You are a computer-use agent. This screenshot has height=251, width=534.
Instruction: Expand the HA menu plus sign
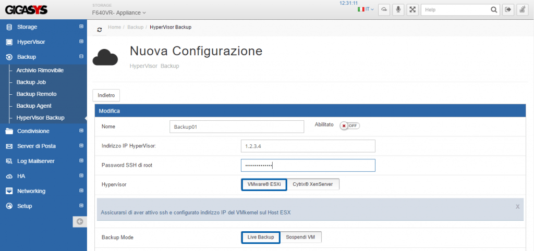tap(81, 175)
